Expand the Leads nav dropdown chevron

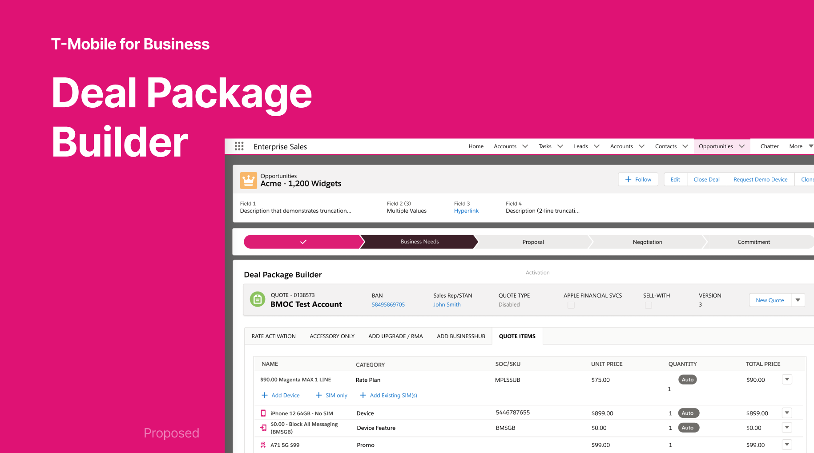596,146
